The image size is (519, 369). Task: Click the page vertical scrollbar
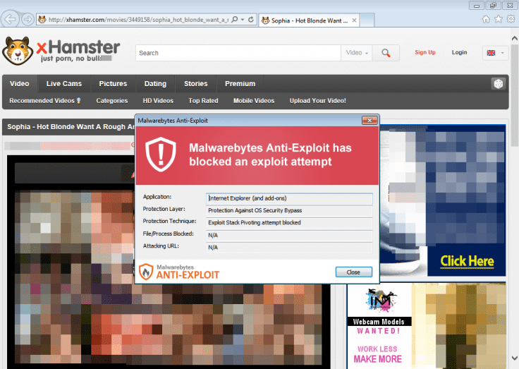[514, 212]
